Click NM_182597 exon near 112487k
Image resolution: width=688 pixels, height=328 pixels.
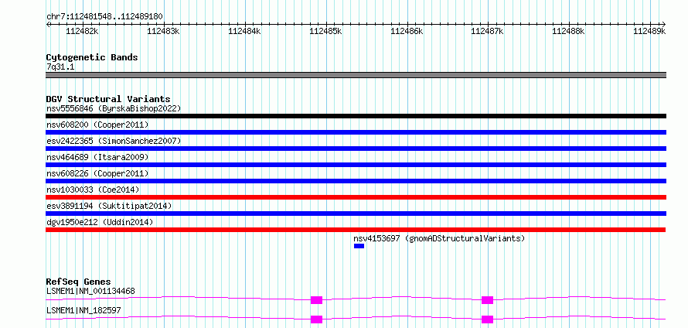[x=487, y=319]
